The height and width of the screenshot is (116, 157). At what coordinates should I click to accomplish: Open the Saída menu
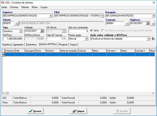(4, 7)
